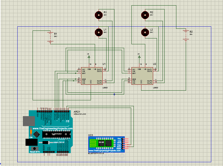This screenshot has height=166, width=223.
Task: Click the Key pin on HC-05
Action: 126,139
